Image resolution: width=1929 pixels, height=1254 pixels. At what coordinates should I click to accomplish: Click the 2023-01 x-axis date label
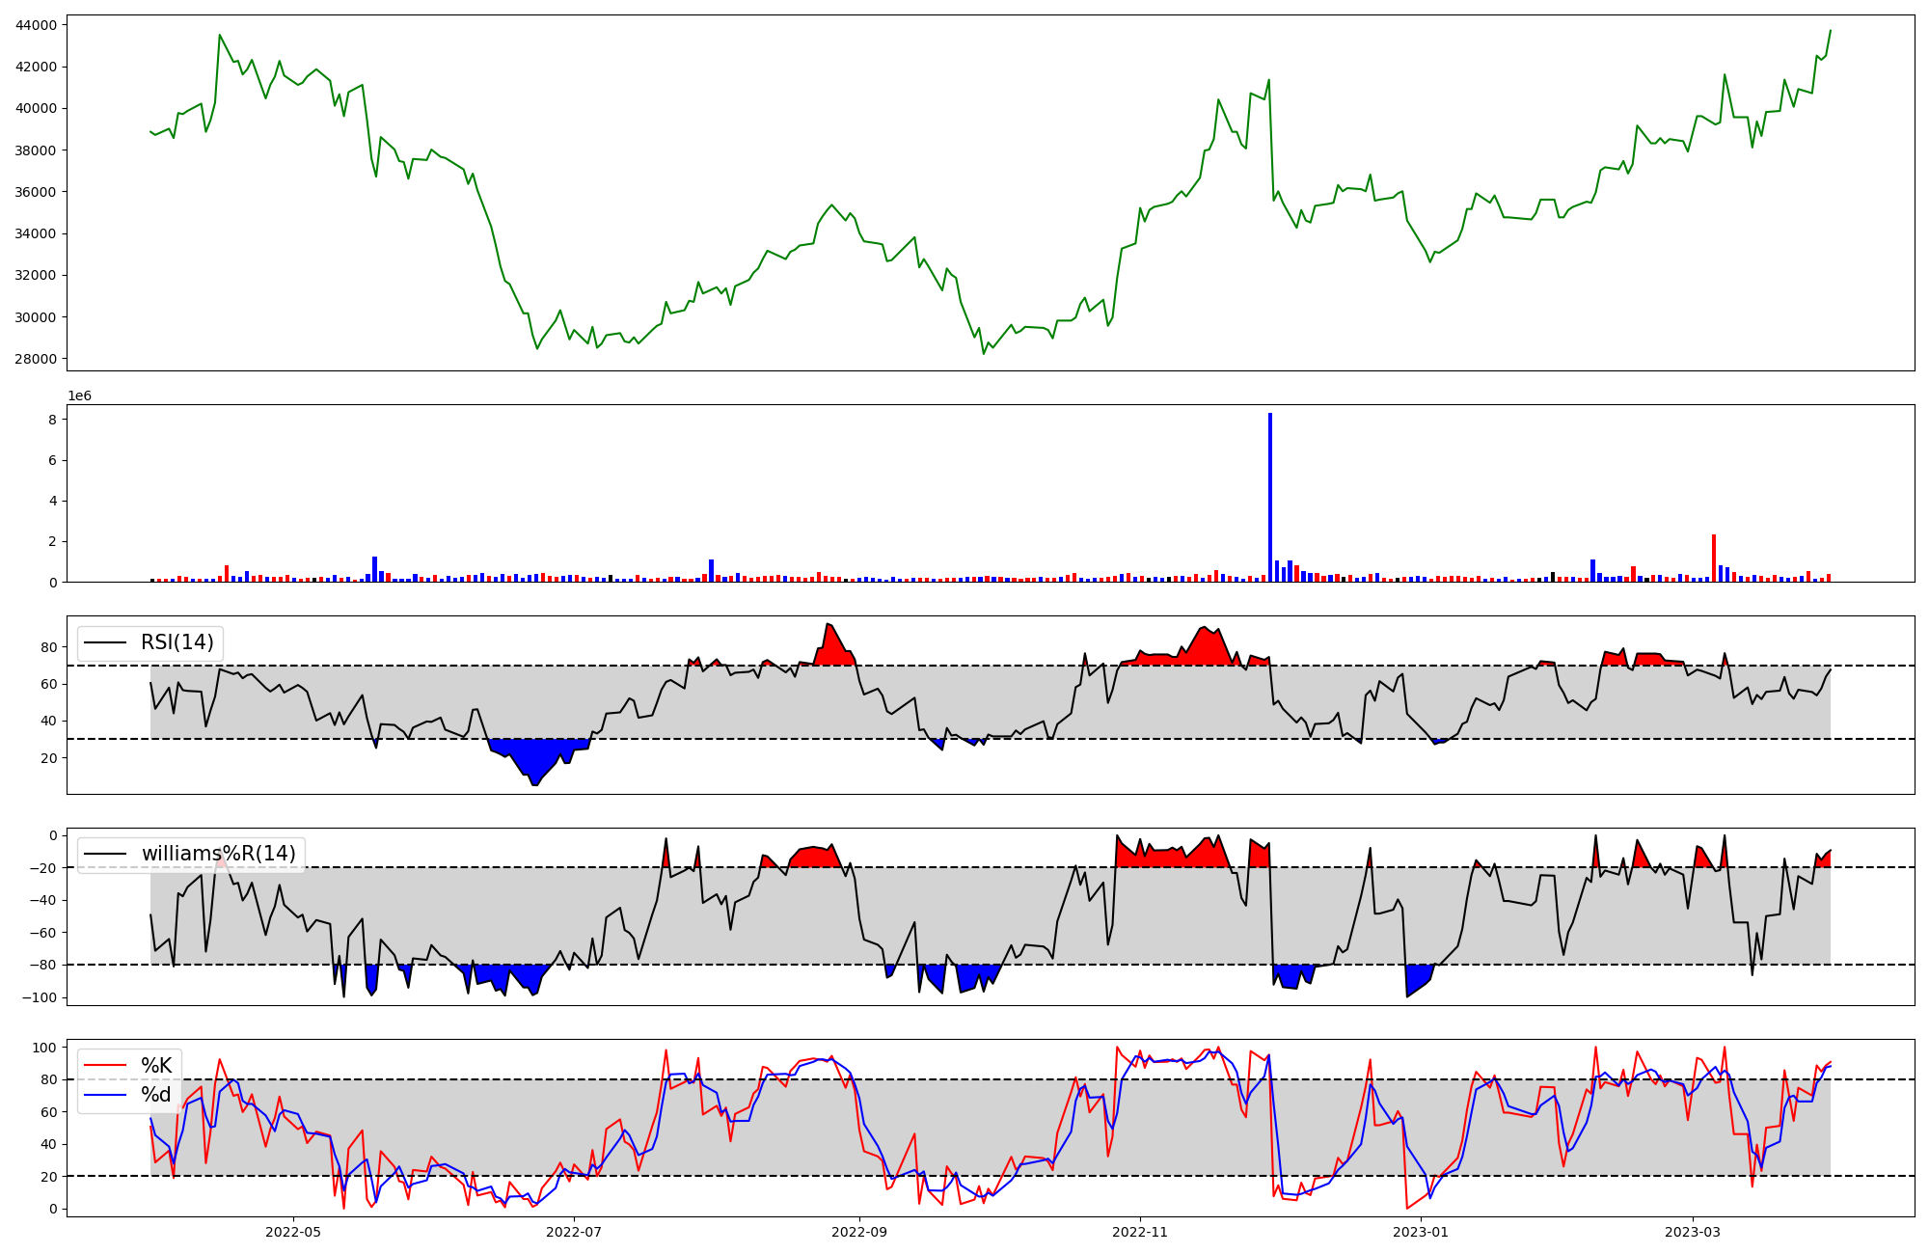(x=1421, y=1232)
